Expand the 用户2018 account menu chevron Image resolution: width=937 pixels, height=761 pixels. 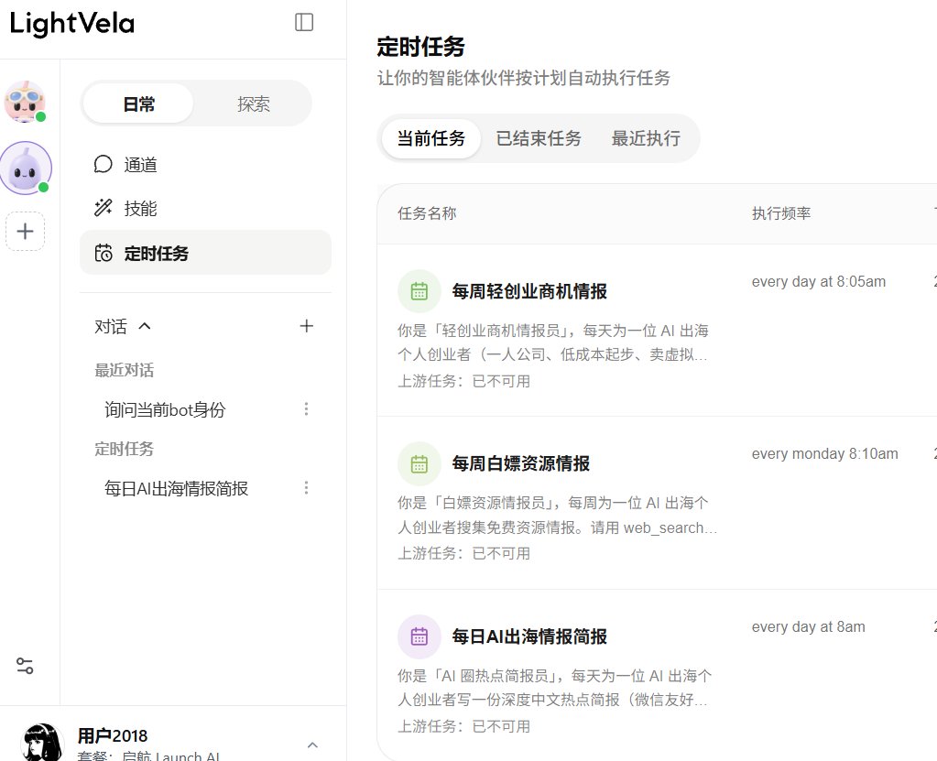[x=312, y=745]
